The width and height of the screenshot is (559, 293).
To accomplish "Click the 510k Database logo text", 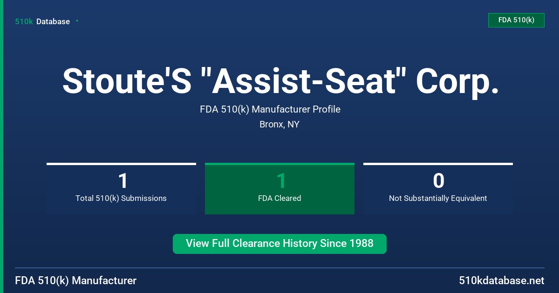I will 42,21.
